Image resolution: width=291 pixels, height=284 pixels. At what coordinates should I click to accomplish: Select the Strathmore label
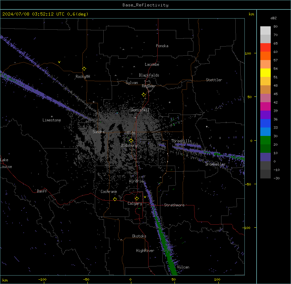point(174,205)
